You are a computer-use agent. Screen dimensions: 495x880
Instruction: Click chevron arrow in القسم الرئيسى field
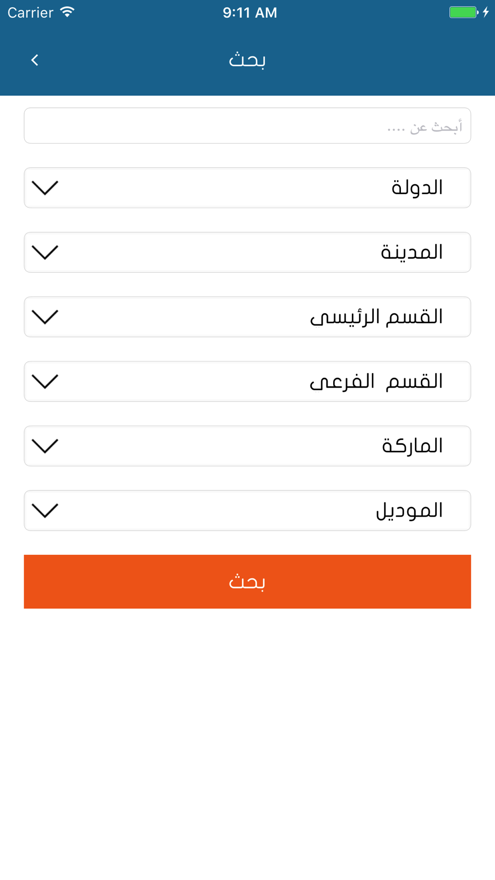45,317
